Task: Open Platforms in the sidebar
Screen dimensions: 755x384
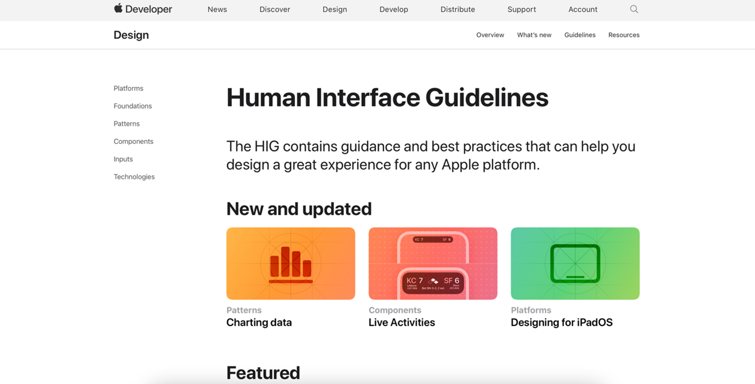Action: [129, 88]
